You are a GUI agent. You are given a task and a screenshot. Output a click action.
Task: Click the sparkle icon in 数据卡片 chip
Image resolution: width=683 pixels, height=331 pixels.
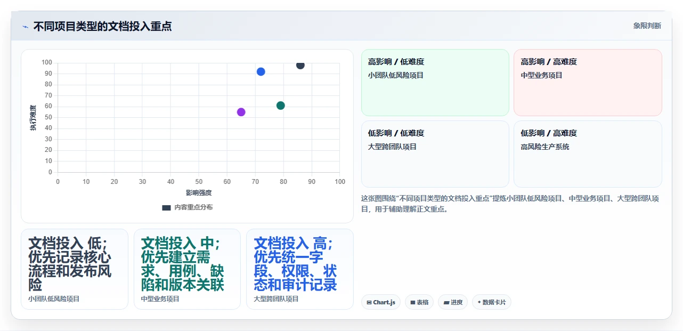(479, 302)
